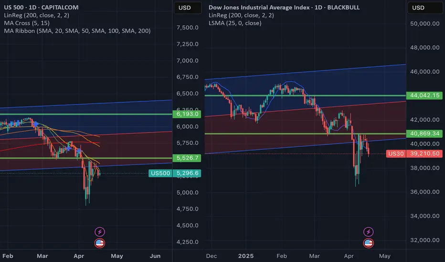Click the 2025 label on Dow Jones time axis

(x=246, y=256)
